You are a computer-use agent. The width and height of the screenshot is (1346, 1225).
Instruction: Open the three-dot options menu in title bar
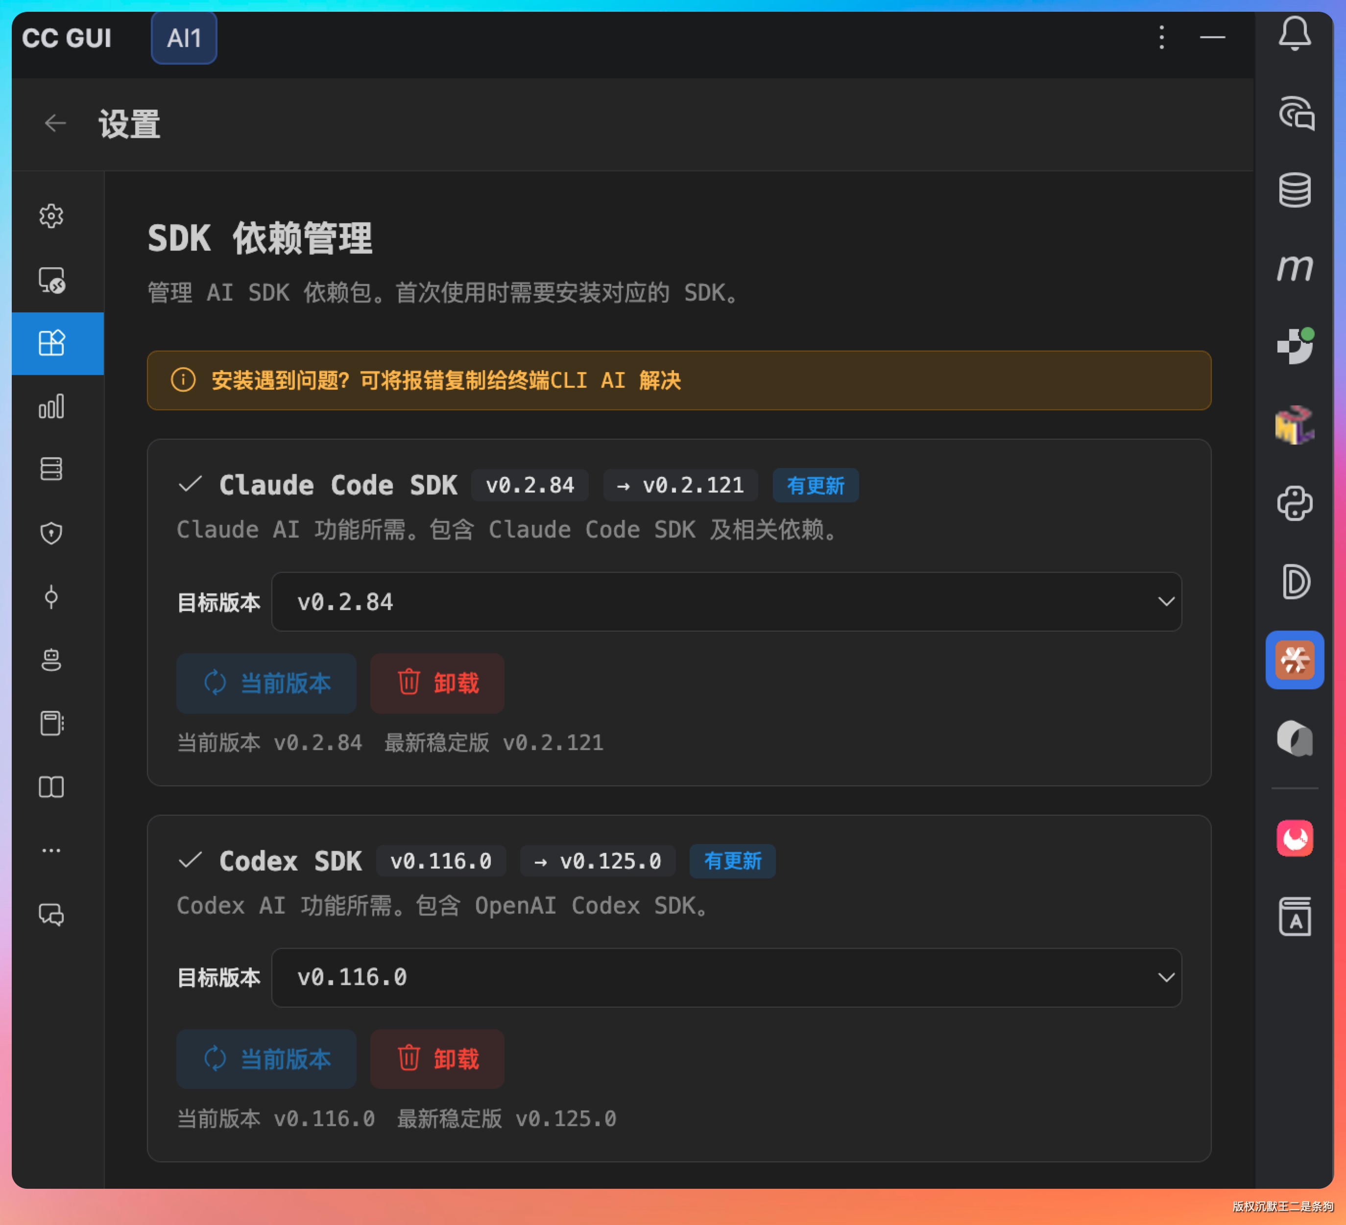1161,37
